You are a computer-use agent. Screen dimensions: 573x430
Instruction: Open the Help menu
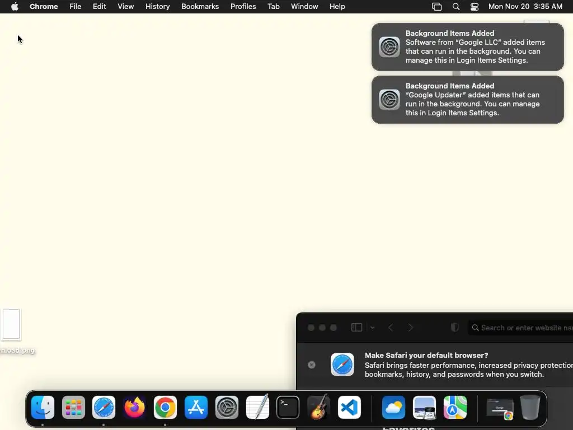click(x=337, y=7)
